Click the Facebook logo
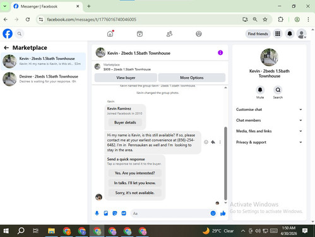 8,33
